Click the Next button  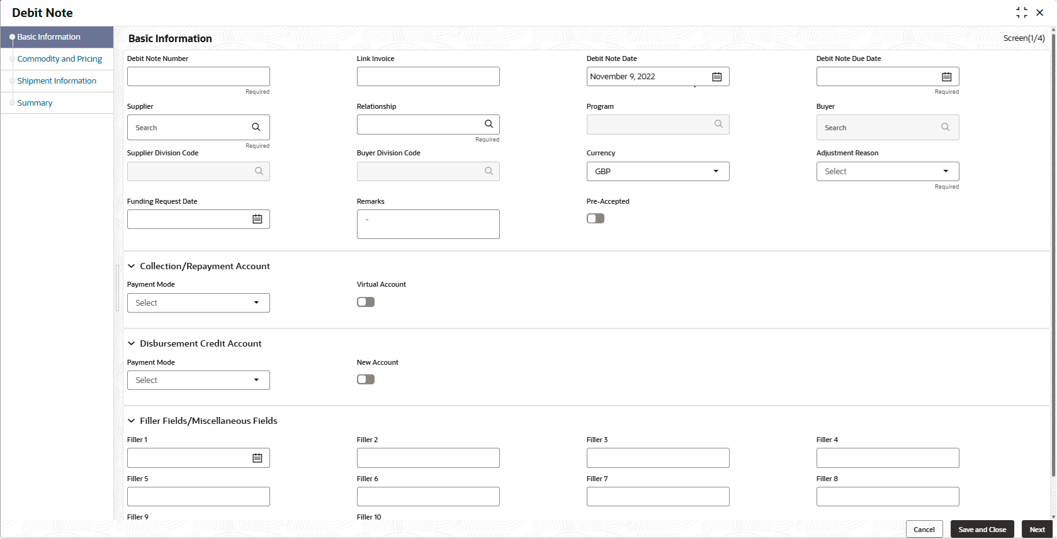[1037, 530]
